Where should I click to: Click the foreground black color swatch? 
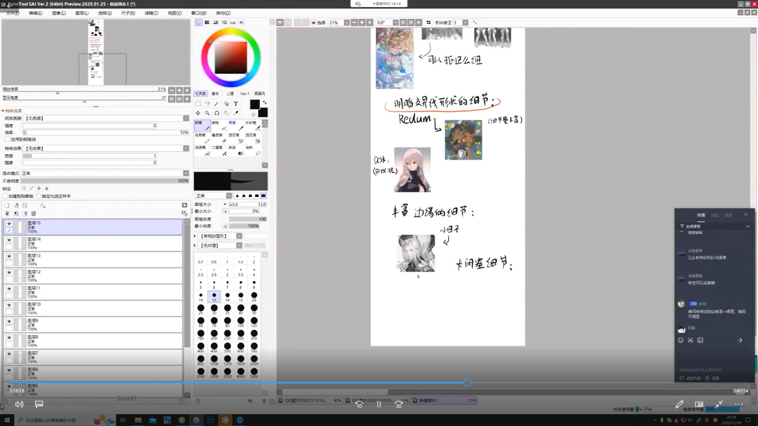click(255, 104)
